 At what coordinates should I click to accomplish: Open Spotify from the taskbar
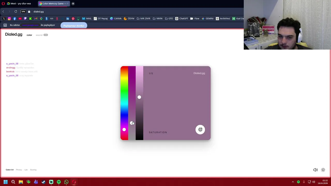[x=59, y=182]
